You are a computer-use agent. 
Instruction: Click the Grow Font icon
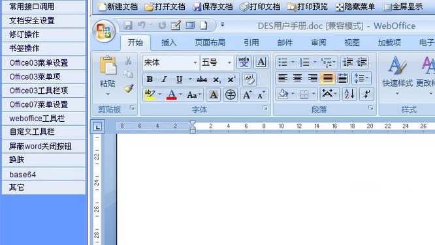coord(247,95)
